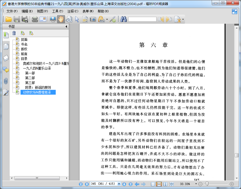Click the zoom out minus button
Screen dimensions: 241x189
[200, 184]
